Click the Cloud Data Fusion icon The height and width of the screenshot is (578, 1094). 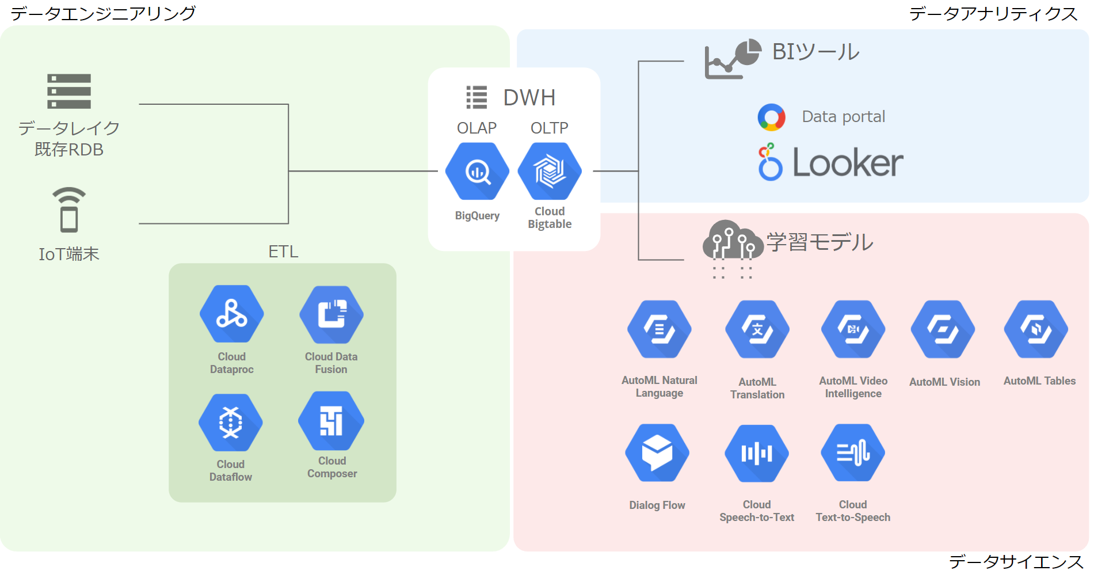click(x=331, y=314)
